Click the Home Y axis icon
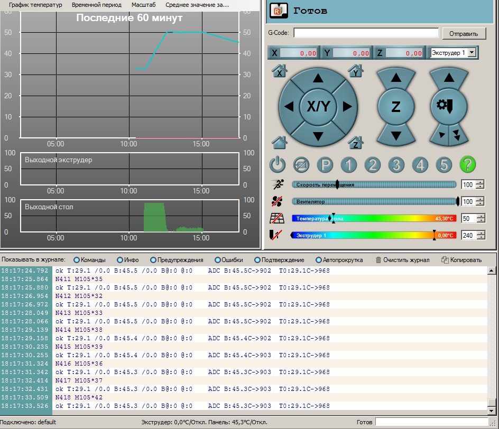Image resolution: width=499 pixels, height=429 pixels. point(356,71)
